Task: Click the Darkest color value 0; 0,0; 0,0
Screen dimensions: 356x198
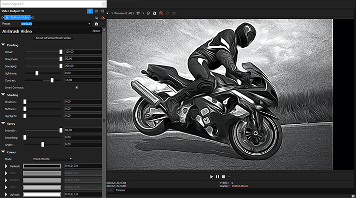Action: pyautogui.click(x=83, y=166)
